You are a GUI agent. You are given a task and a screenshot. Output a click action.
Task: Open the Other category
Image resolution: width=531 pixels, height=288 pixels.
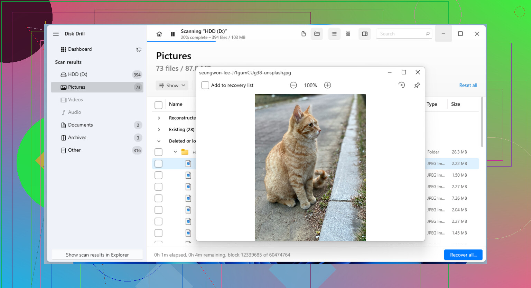(x=97, y=150)
